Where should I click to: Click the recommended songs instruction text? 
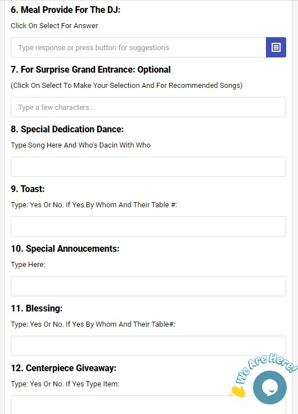pos(127,86)
